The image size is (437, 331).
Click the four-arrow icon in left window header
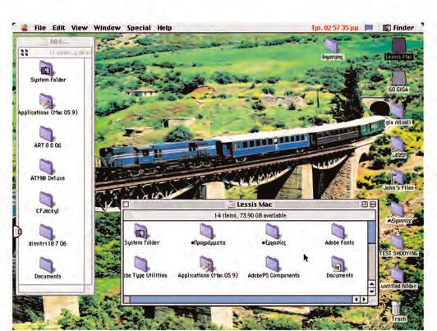[x=25, y=53]
